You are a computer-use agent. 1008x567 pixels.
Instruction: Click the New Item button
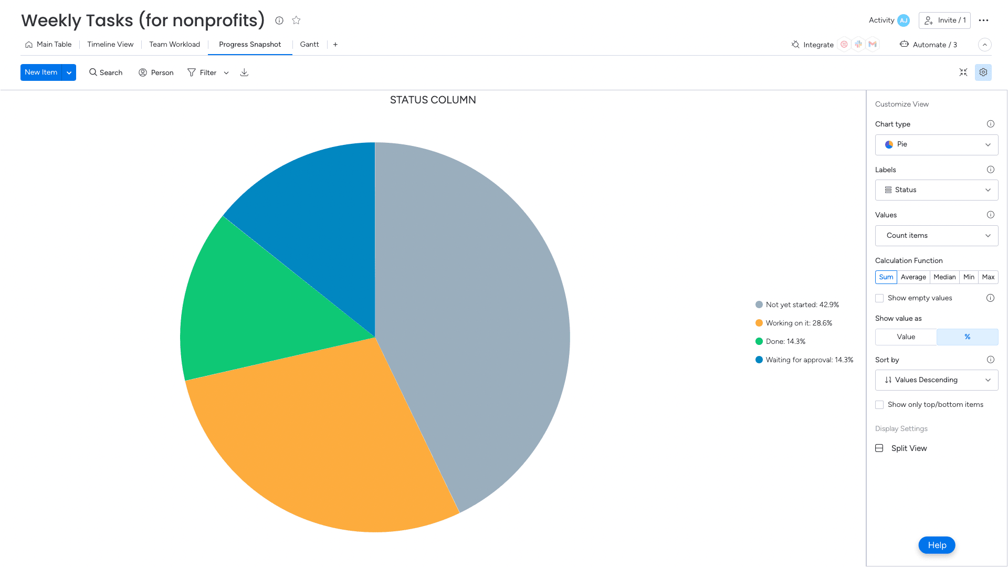(41, 72)
